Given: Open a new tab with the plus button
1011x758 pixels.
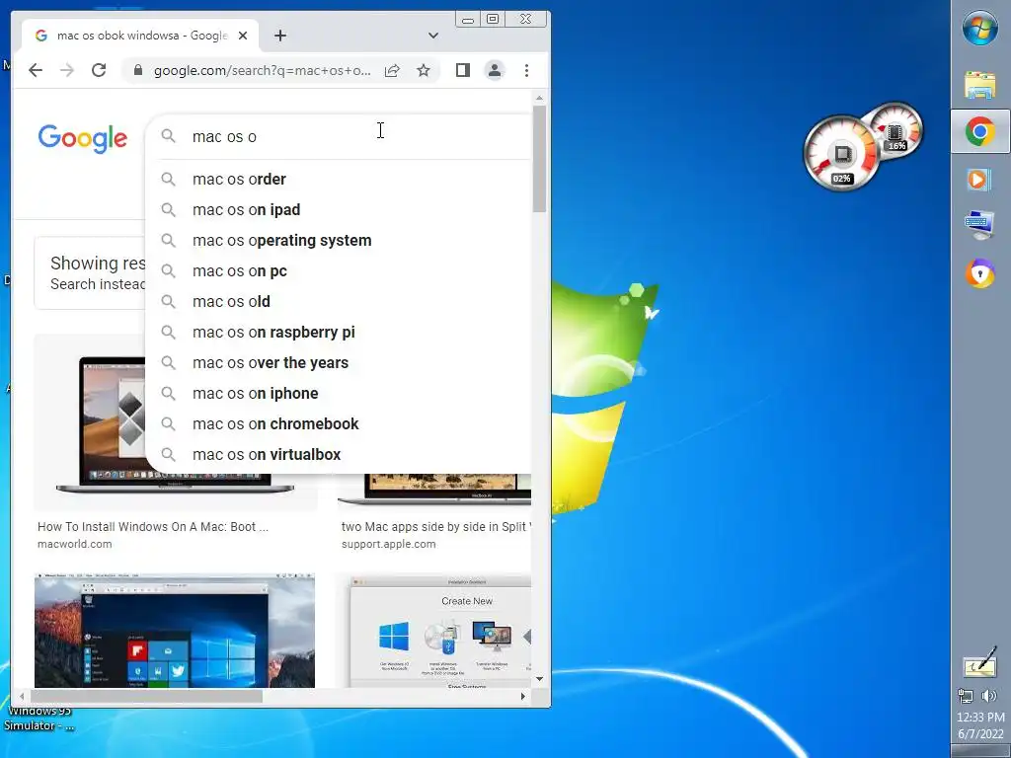Looking at the screenshot, I should coord(279,36).
